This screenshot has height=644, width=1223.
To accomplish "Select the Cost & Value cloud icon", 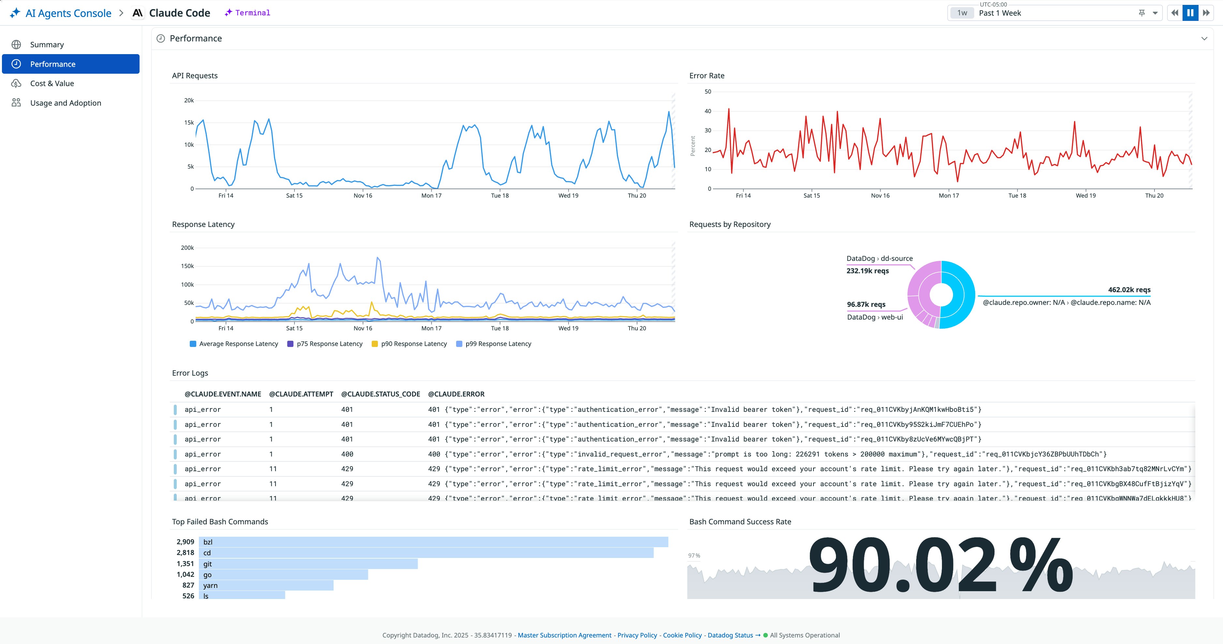I will (x=17, y=83).
